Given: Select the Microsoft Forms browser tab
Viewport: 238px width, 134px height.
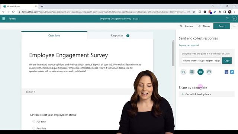Looking at the screenshot, I should click(20, 6).
